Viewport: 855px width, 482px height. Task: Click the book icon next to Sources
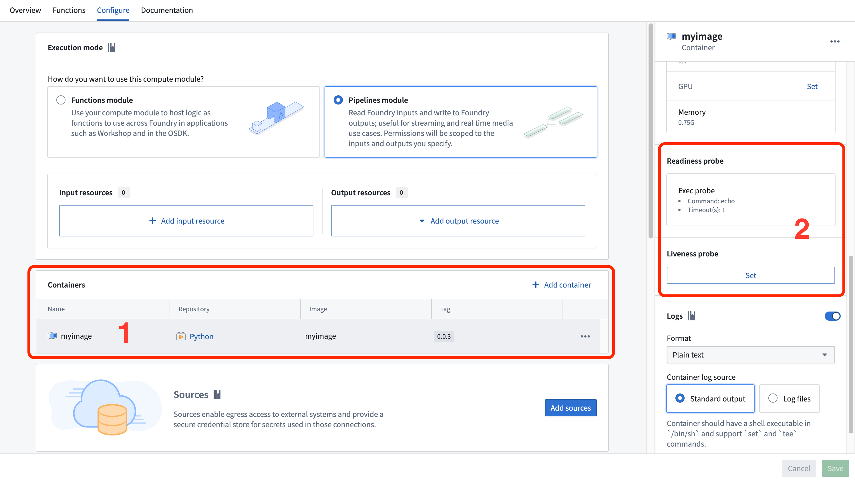(x=217, y=394)
